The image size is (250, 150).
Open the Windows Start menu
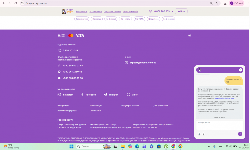pos(71,146)
